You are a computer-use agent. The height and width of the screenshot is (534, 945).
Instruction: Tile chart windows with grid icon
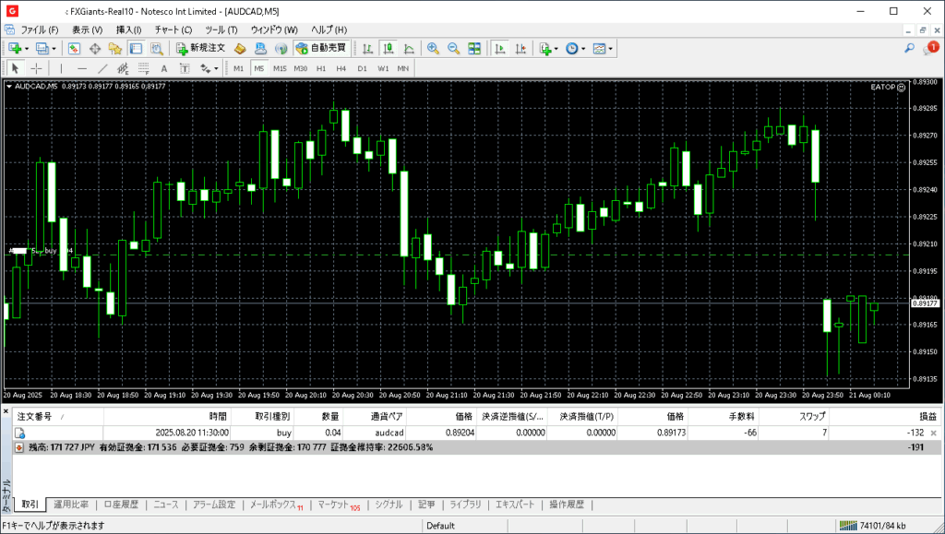pyautogui.click(x=474, y=48)
